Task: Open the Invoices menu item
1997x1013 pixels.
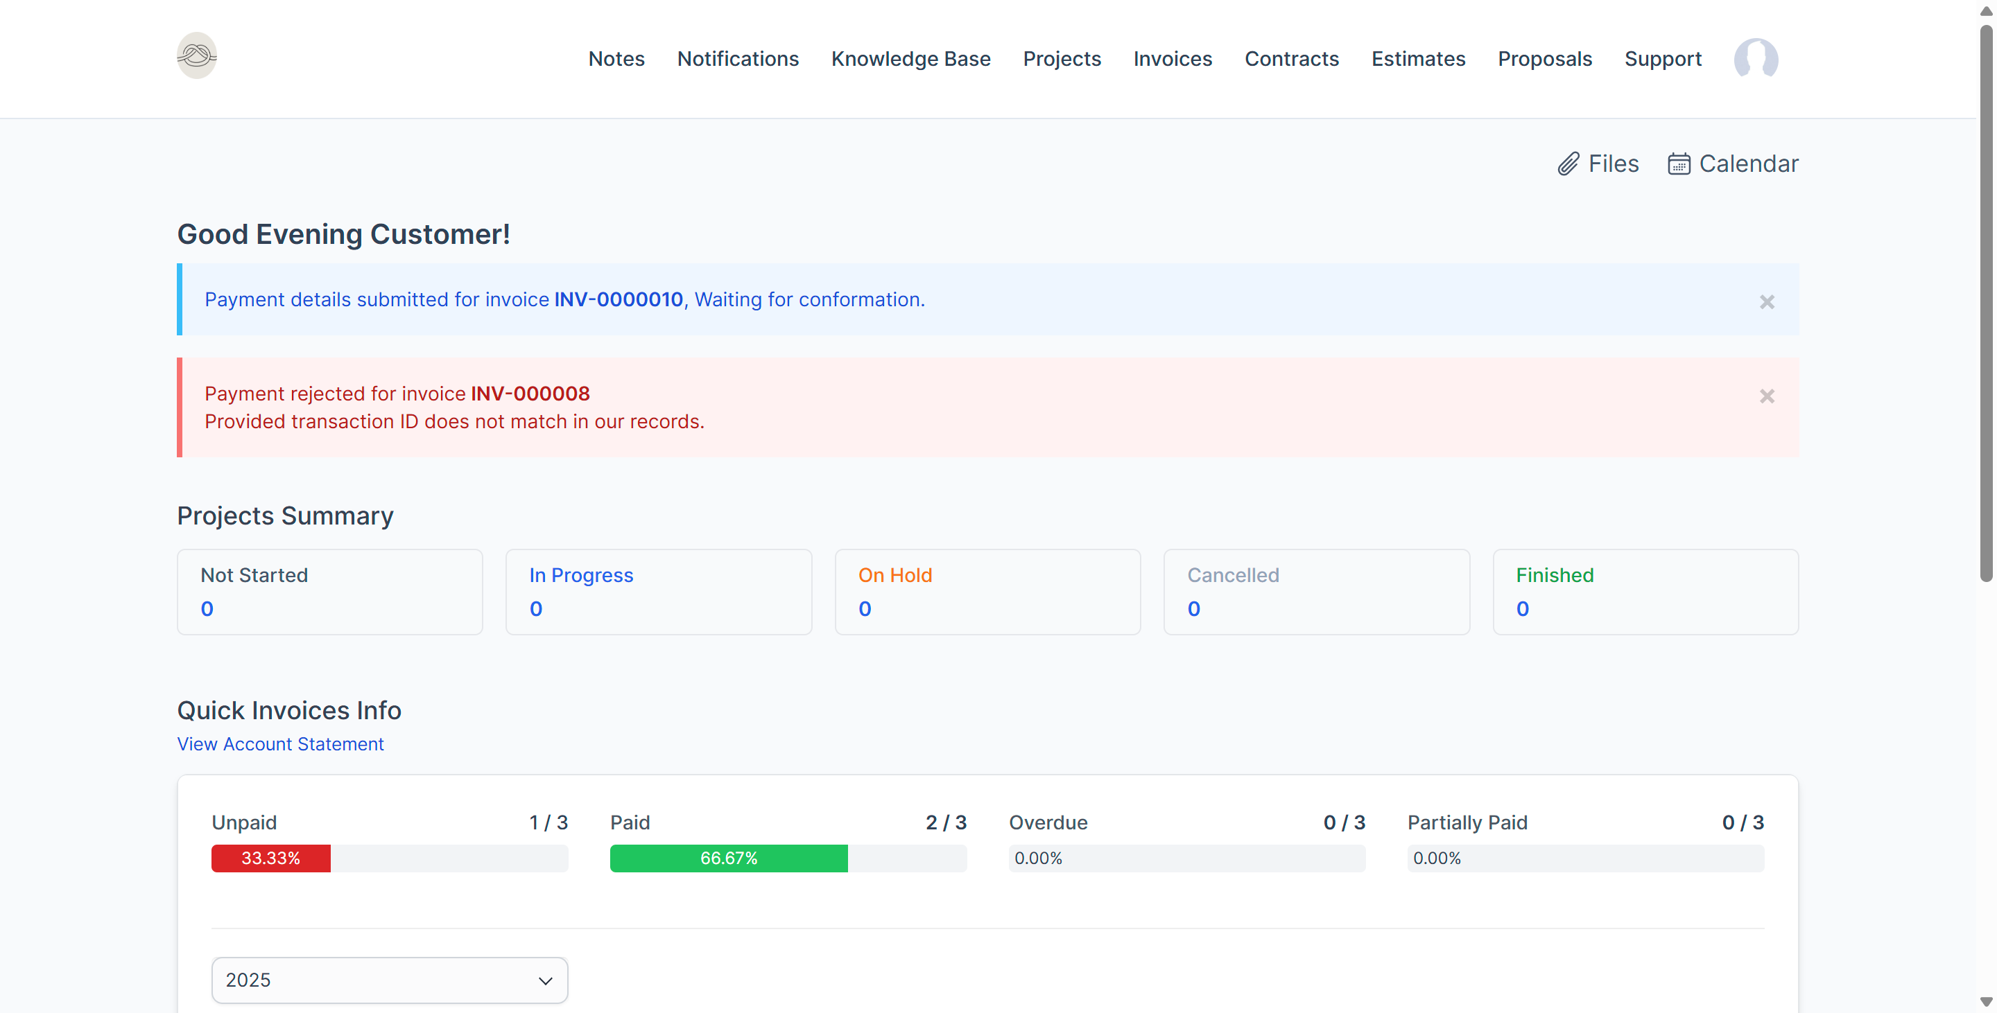Action: [x=1172, y=59]
